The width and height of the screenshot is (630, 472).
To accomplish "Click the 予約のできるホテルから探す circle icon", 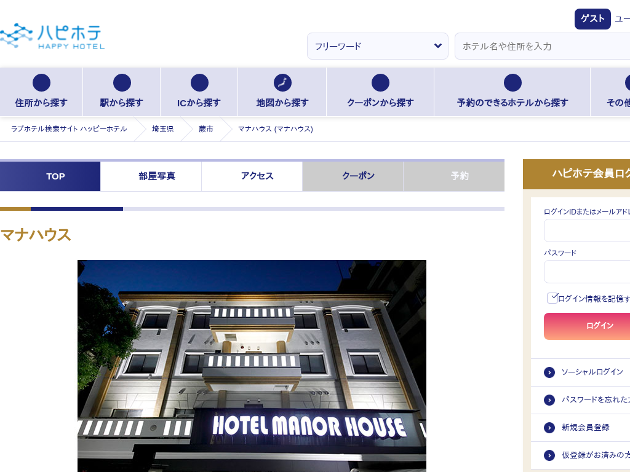I will pyautogui.click(x=512, y=83).
